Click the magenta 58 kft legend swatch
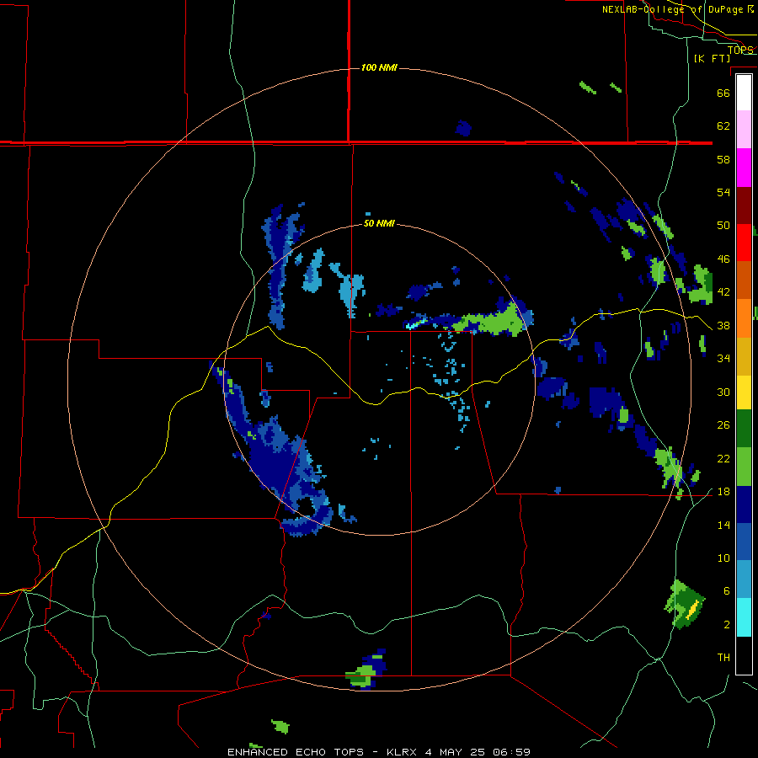The width and height of the screenshot is (758, 758). [744, 168]
